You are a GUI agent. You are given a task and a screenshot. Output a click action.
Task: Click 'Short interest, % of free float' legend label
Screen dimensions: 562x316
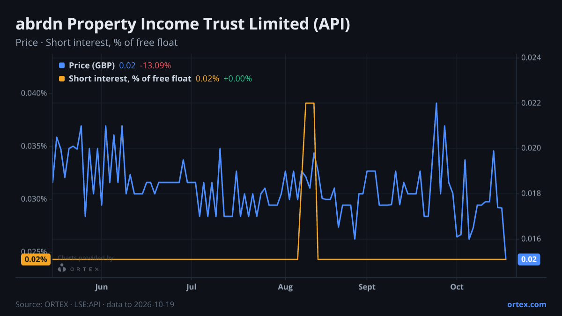click(x=130, y=79)
